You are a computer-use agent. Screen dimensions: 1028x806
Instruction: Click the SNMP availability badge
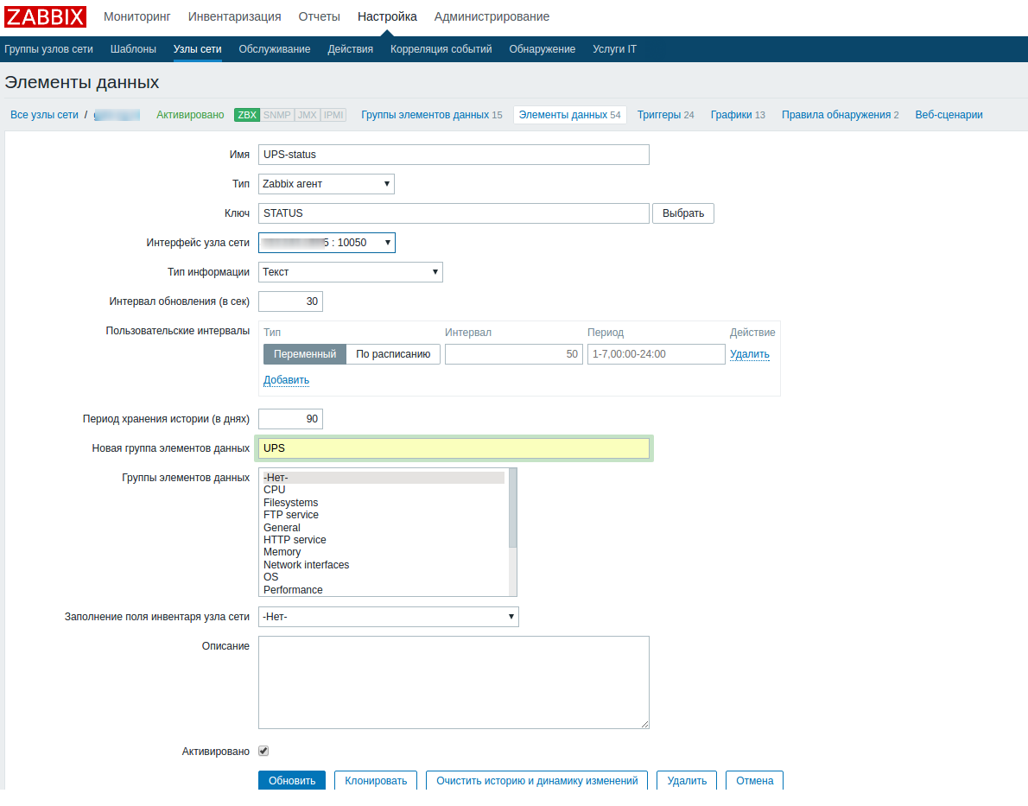click(277, 115)
